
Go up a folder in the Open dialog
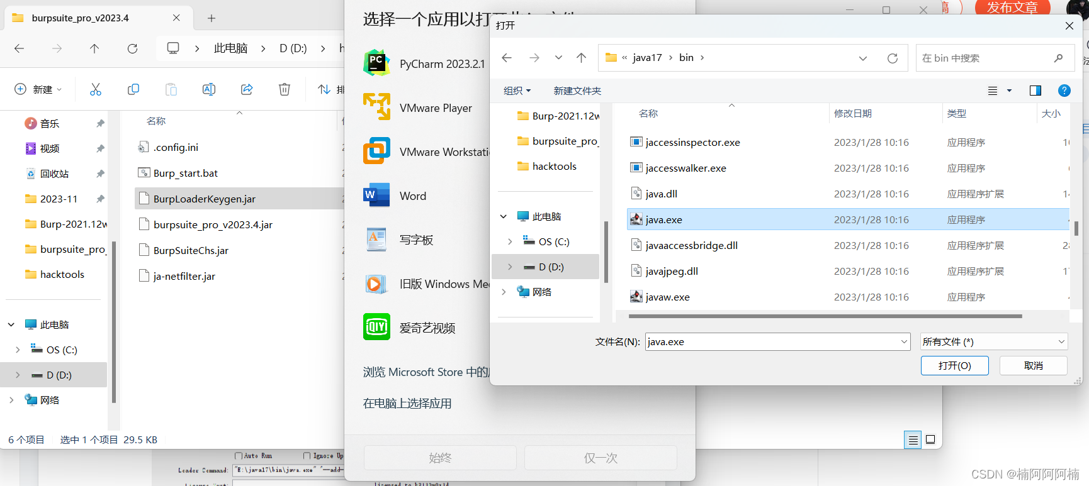(581, 58)
